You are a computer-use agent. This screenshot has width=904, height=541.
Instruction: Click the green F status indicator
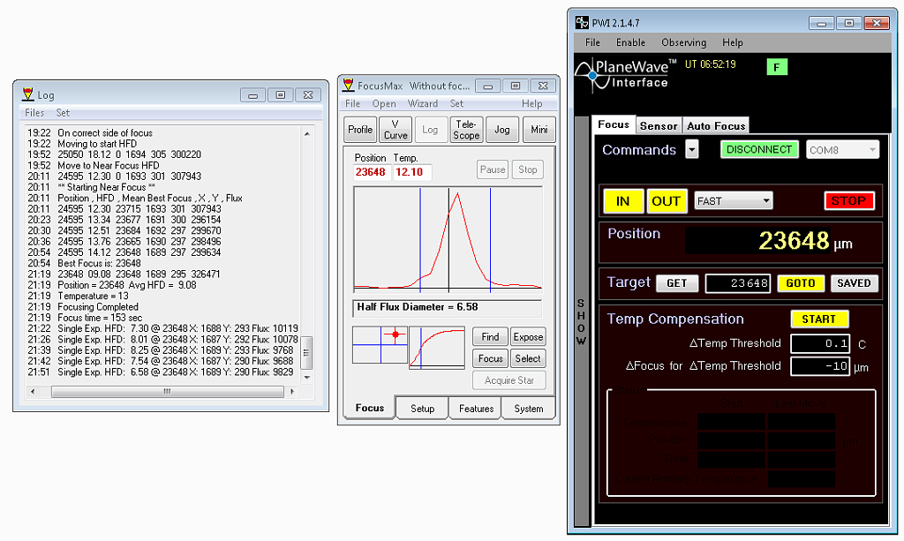coord(777,67)
